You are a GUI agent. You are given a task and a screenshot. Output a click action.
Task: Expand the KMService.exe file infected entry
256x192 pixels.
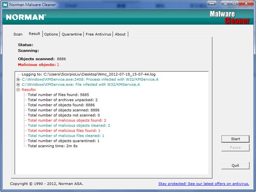tap(18, 84)
